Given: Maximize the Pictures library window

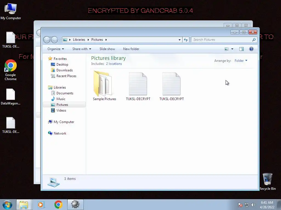Looking at the screenshot, I should click(244, 32).
